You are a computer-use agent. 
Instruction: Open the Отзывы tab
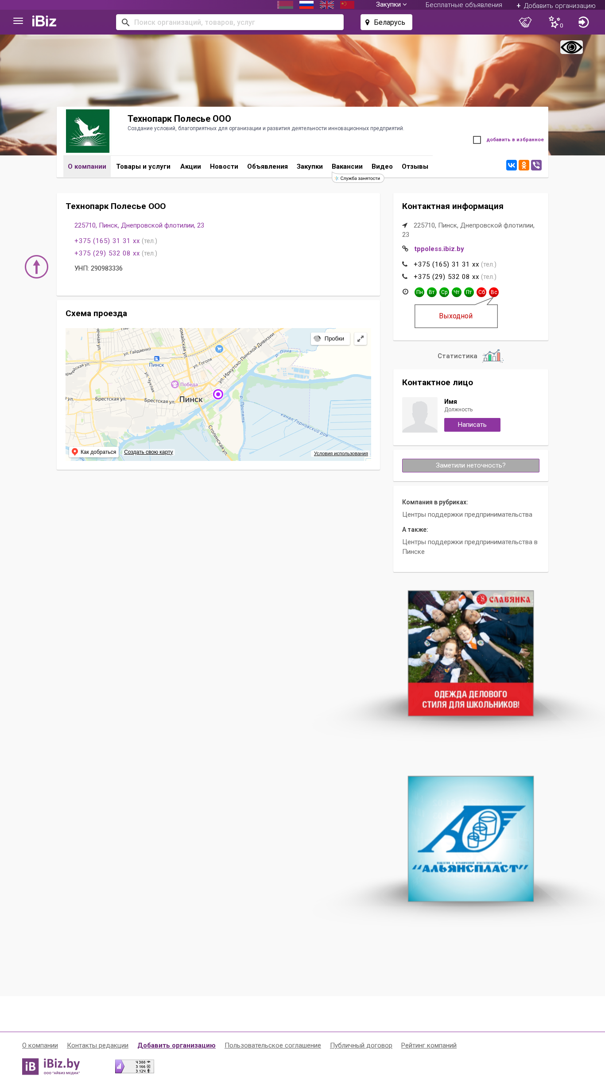tap(415, 166)
